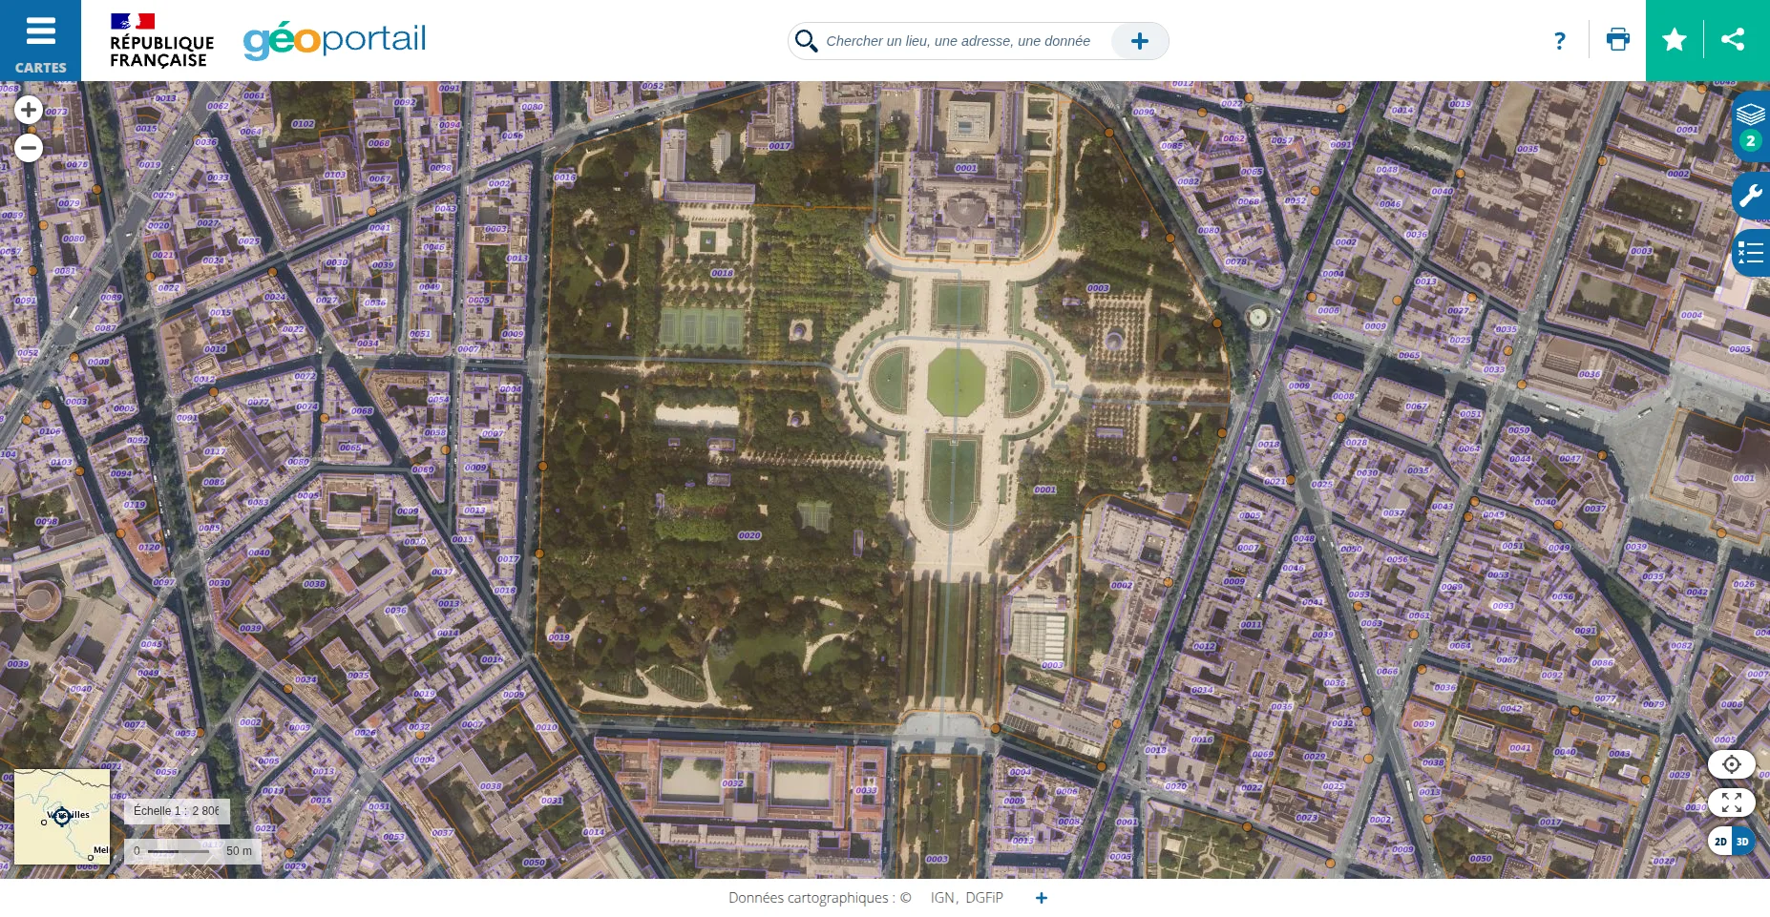Click the overview minimap thumbnail

(62, 817)
